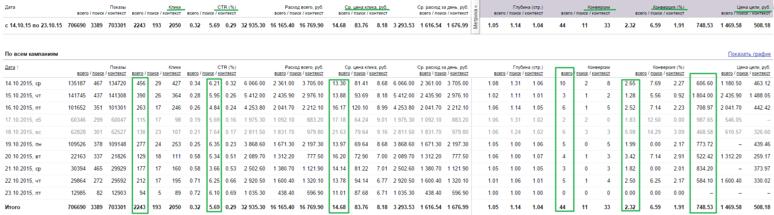Click impressions value 135187
The image size is (774, 215).
tap(77, 84)
